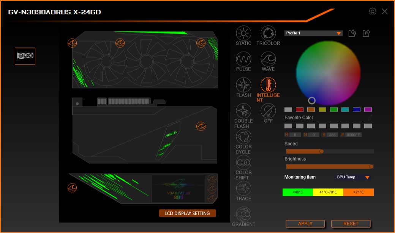Choose the WAVE lighting effect

point(268,59)
